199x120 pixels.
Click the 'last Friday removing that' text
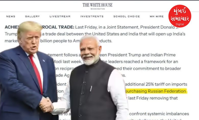point(153,98)
